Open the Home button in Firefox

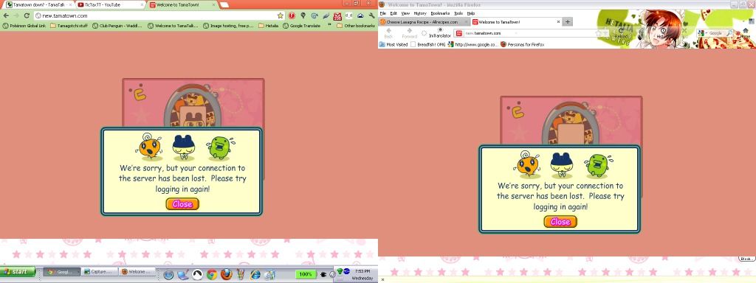click(745, 32)
